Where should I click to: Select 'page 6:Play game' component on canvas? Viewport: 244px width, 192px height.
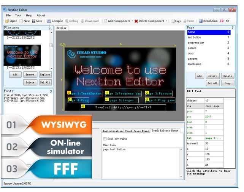click(160, 100)
